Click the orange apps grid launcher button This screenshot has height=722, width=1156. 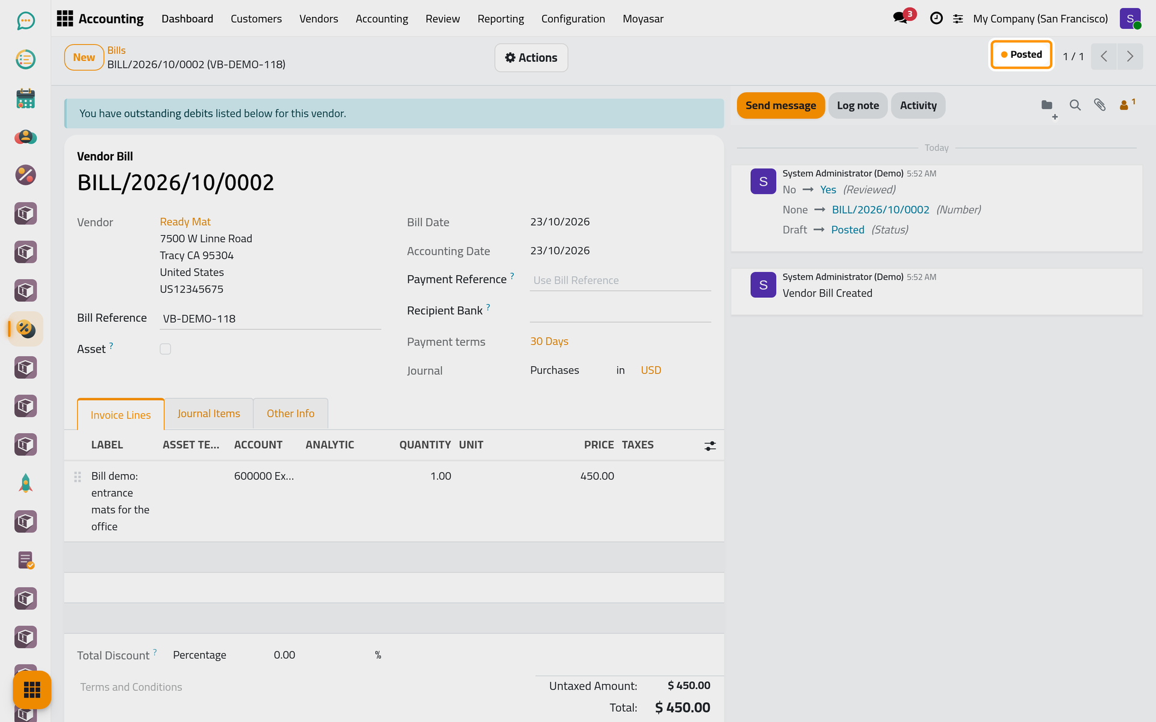[x=32, y=690]
